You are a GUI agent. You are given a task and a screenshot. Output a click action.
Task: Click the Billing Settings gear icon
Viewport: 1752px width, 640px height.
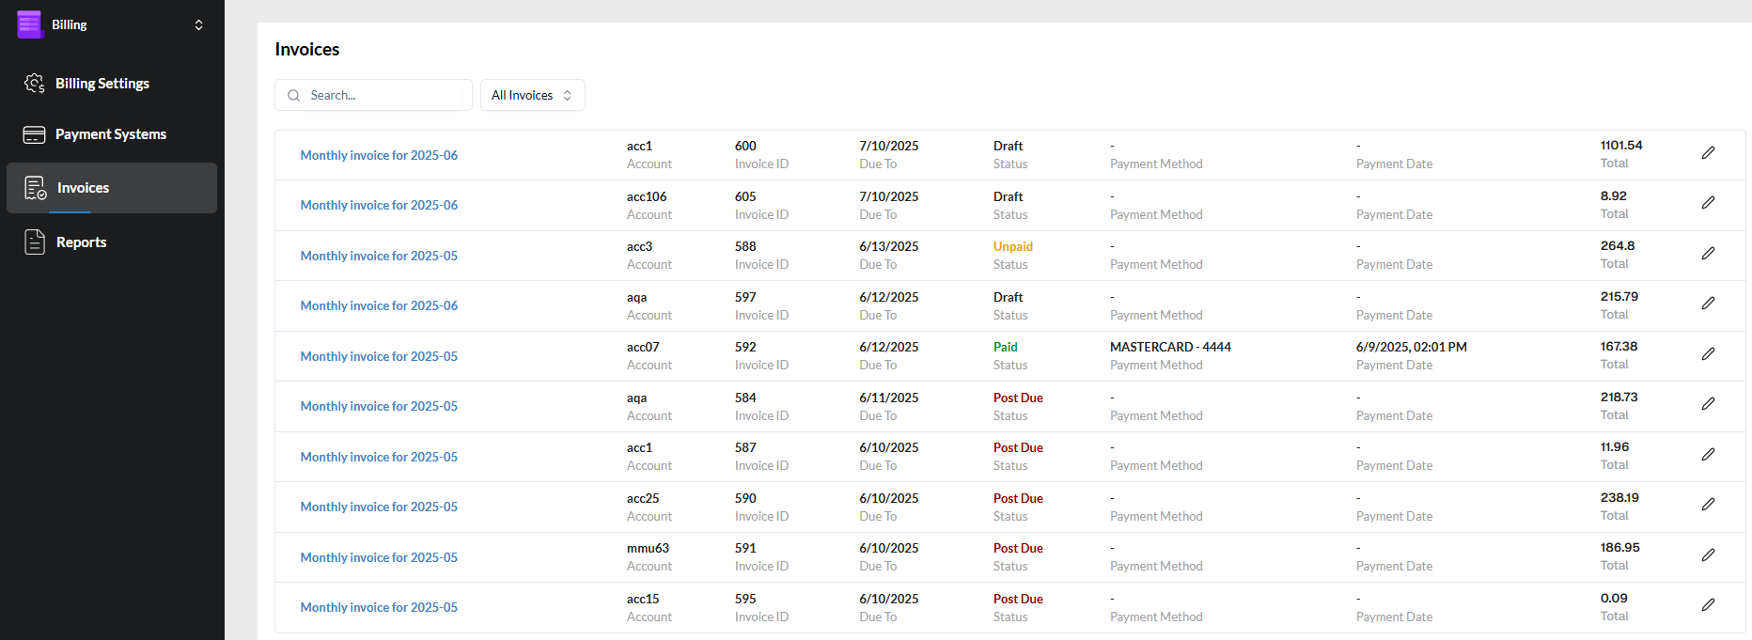(35, 84)
